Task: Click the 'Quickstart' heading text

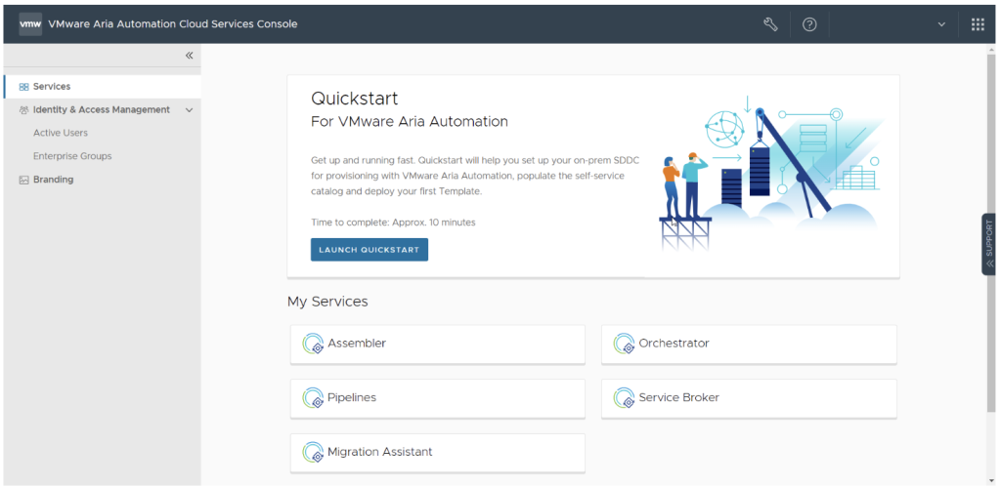Action: pyautogui.click(x=354, y=99)
